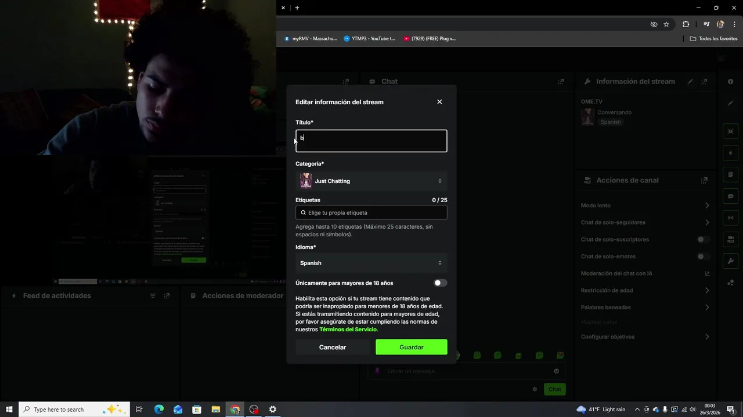Toggle Chat de solo-suscriptores switch
The width and height of the screenshot is (743, 417).
(x=703, y=239)
